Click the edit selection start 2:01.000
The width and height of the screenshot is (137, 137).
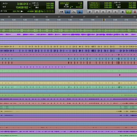50,4
